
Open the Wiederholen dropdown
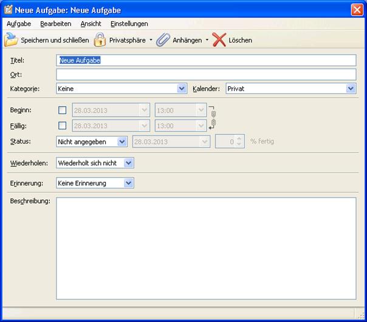[x=95, y=163]
